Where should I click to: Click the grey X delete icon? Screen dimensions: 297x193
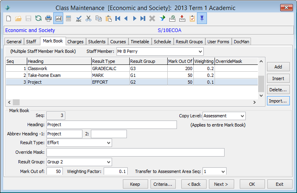coord(152,18)
